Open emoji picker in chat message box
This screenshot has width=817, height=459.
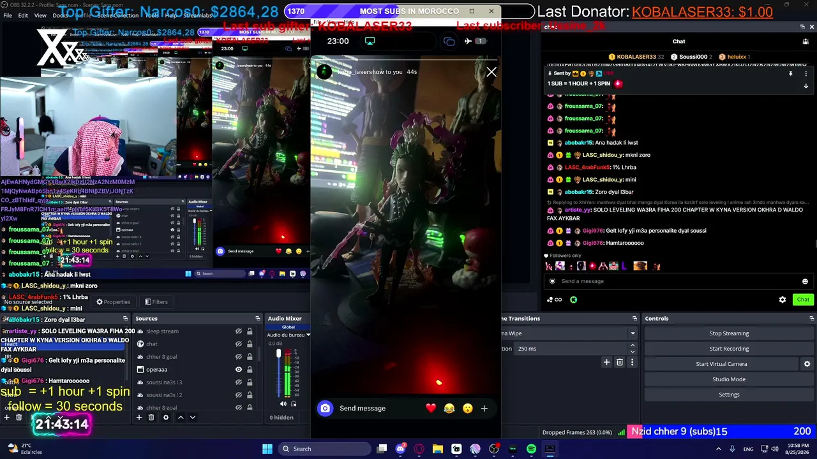tap(805, 281)
